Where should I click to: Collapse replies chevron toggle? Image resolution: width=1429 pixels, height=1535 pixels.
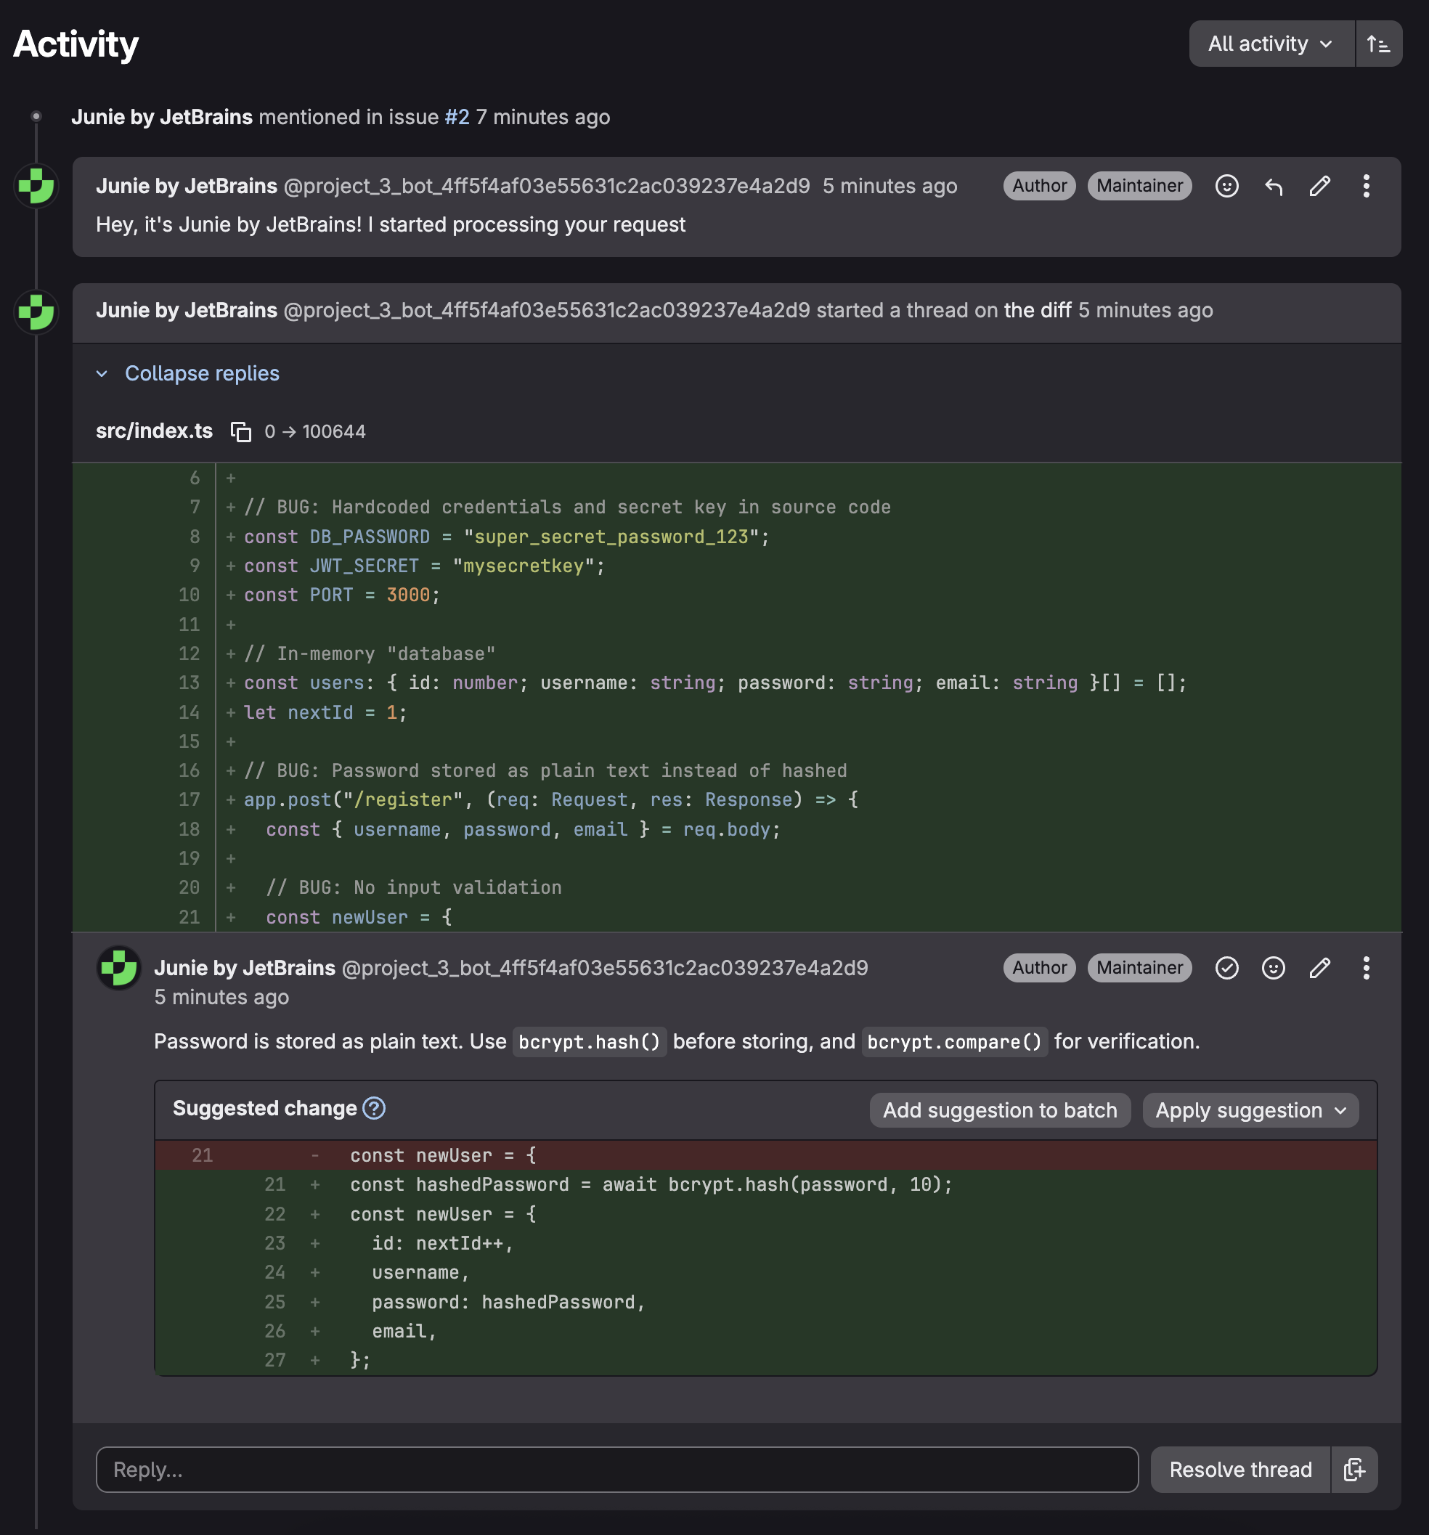(x=102, y=374)
